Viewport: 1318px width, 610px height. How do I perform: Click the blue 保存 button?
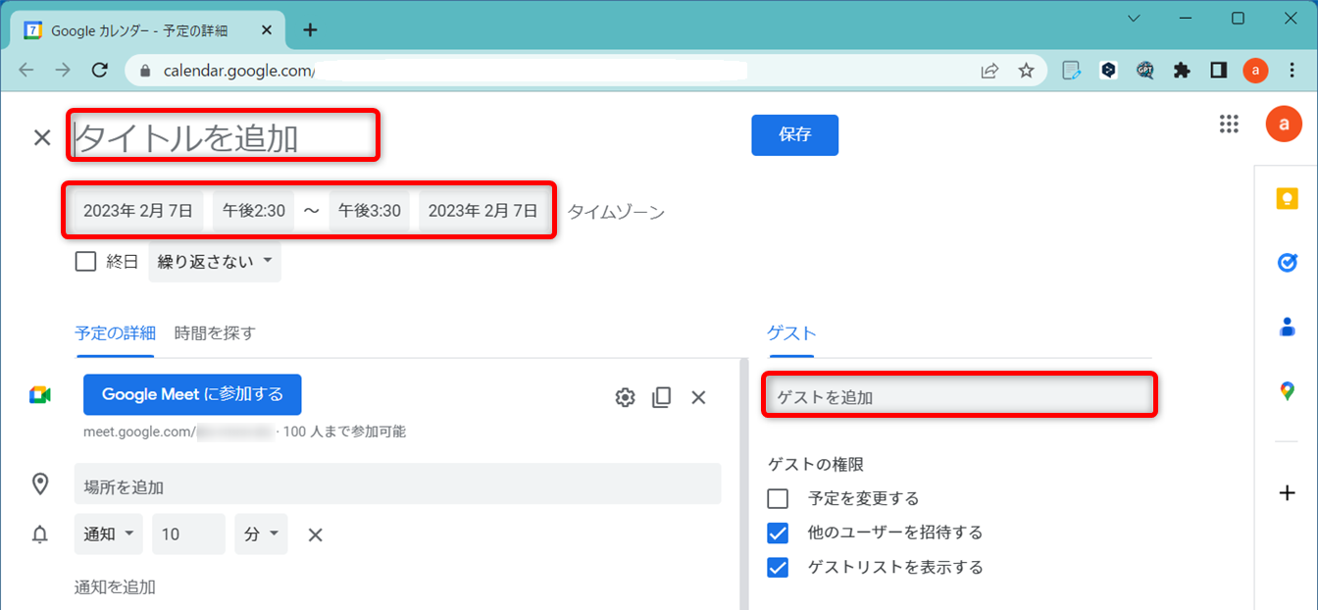tap(794, 135)
